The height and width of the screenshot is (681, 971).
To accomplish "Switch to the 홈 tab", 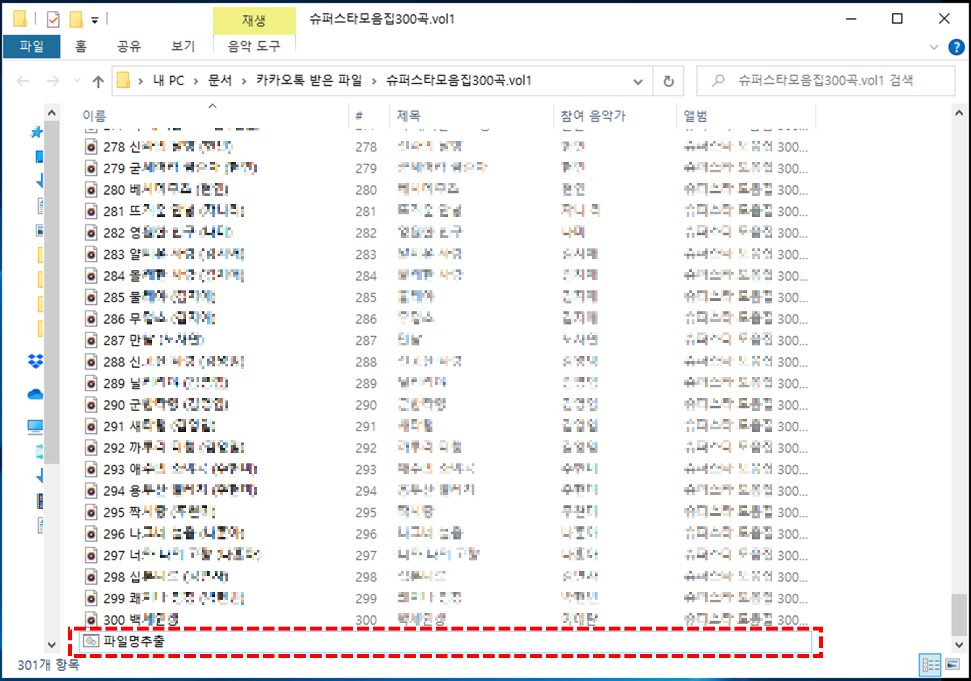I will pyautogui.click(x=80, y=47).
